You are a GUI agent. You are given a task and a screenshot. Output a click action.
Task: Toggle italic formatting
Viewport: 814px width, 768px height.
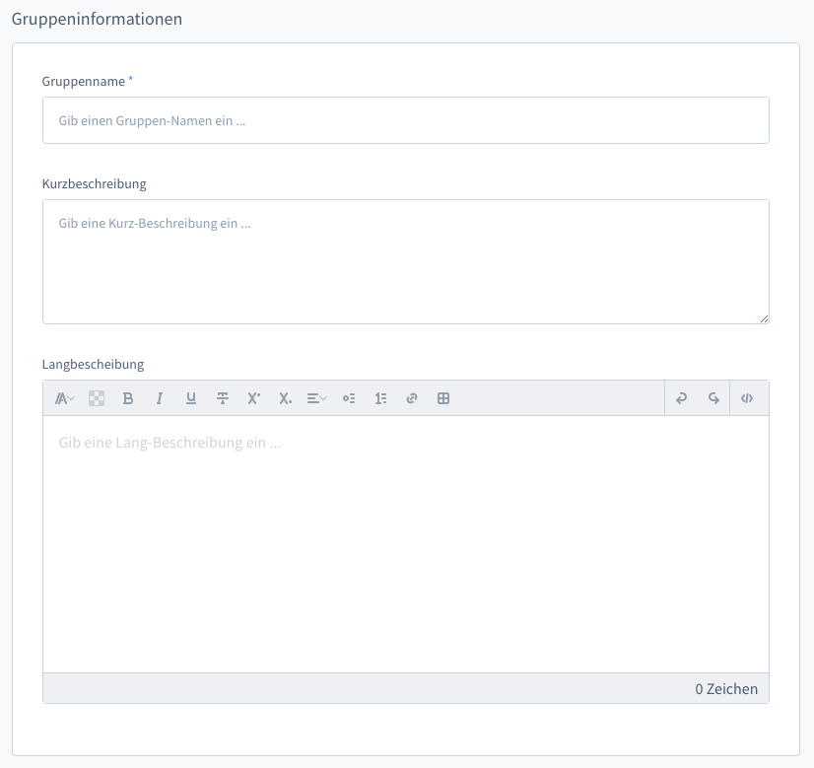coord(160,398)
